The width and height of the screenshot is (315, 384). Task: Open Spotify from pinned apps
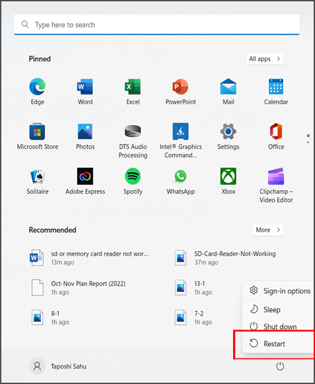coord(133,181)
